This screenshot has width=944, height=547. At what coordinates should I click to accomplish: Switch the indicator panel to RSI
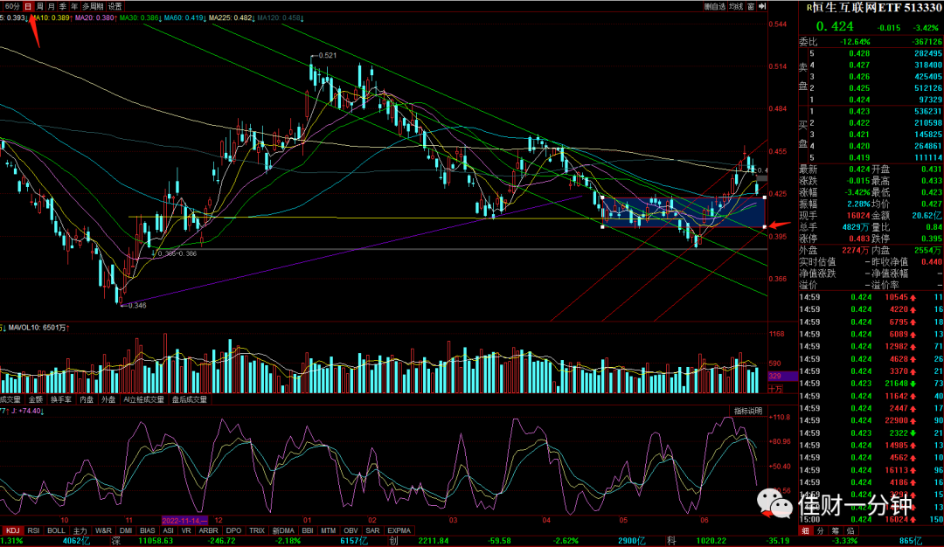[34, 530]
